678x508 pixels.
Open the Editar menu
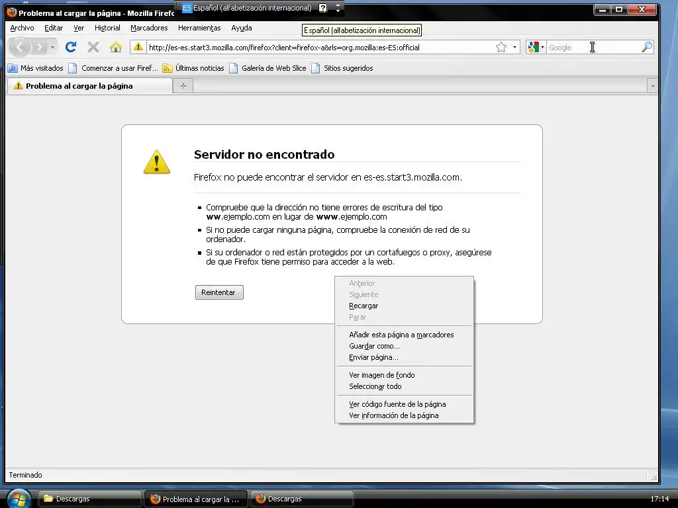[54, 28]
